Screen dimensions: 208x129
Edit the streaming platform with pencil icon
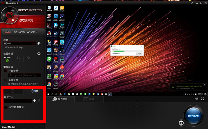39,101
